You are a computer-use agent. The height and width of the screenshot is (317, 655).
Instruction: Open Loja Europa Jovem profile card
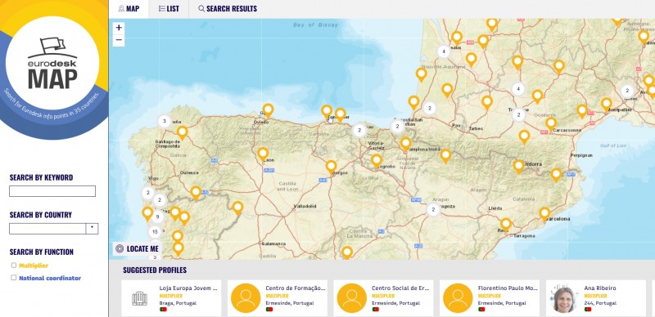point(171,298)
